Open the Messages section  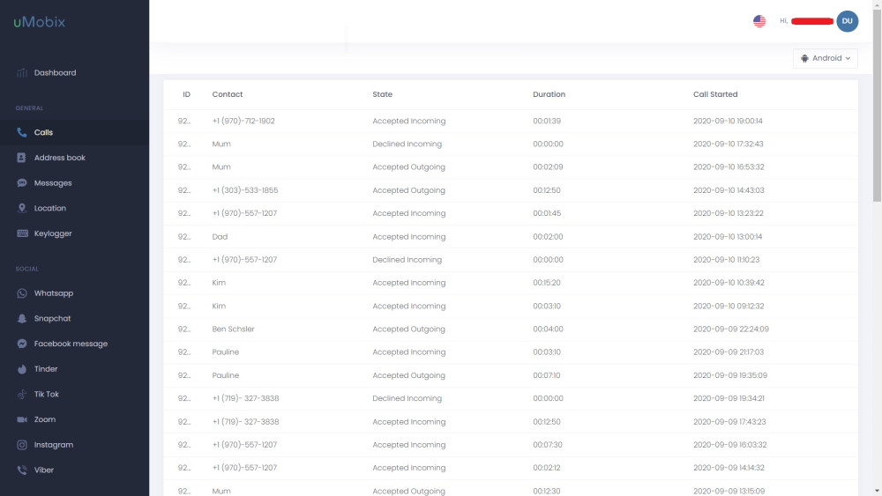click(x=53, y=182)
